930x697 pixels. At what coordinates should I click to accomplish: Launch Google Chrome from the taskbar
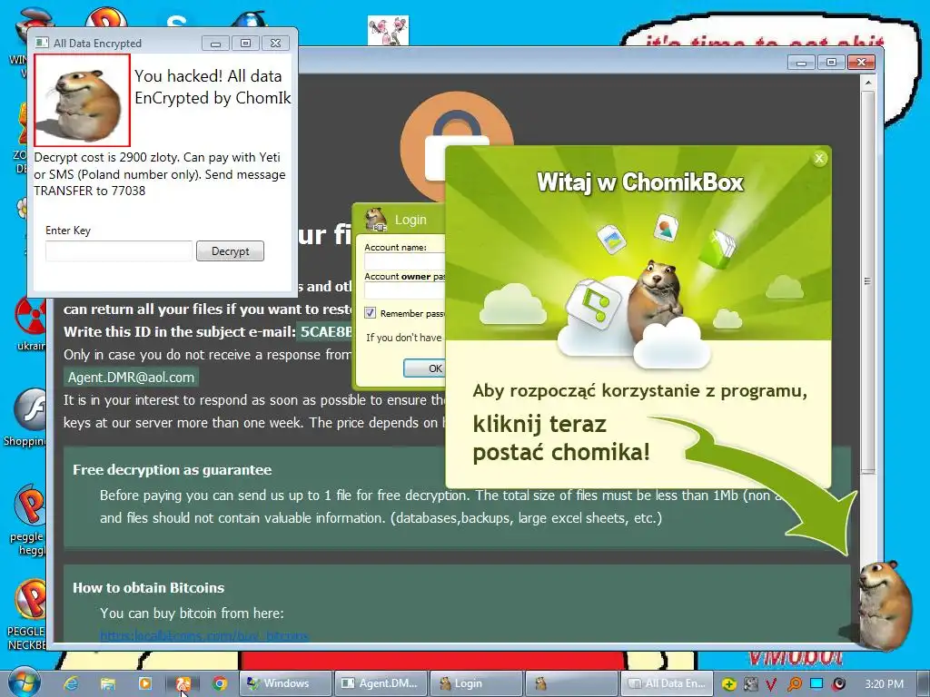220,683
